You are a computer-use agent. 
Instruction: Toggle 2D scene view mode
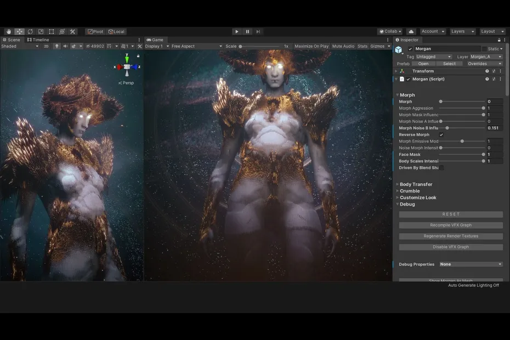click(46, 46)
